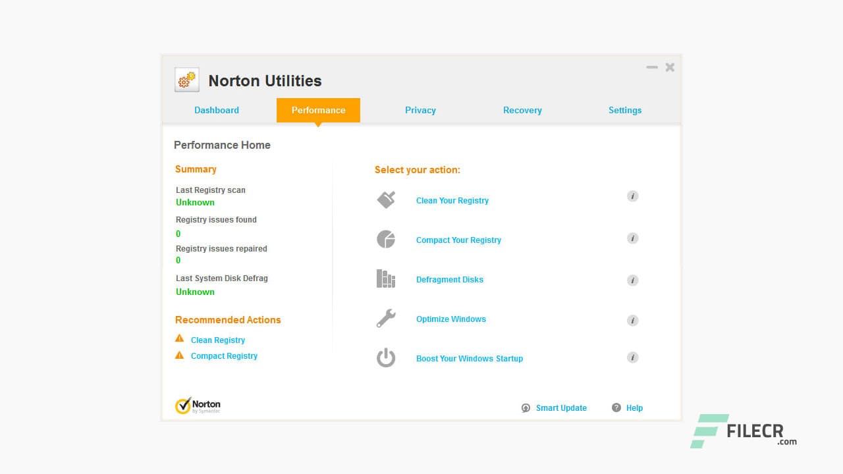
Task: Select the Clean Your Registry brush icon
Action: (386, 199)
